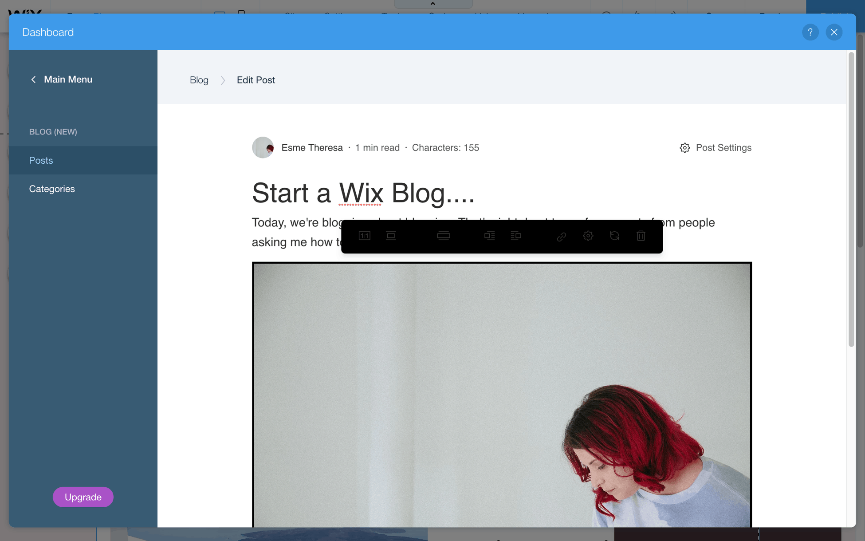Scroll down in the post editor
865x541 pixels.
849,436
